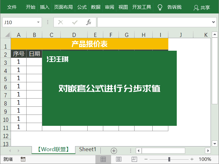Screen dimensions: 219x164
Task: Click the vertical scrollbar down arrow
Action: click(215, 143)
